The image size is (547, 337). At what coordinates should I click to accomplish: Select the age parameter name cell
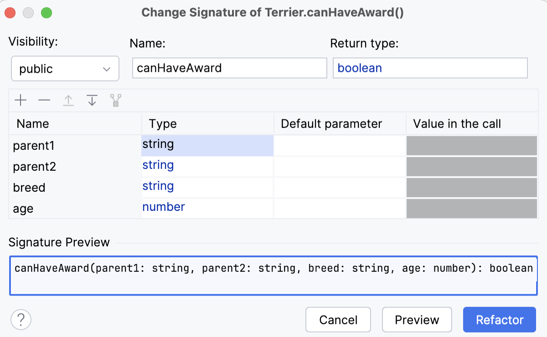pos(75,209)
